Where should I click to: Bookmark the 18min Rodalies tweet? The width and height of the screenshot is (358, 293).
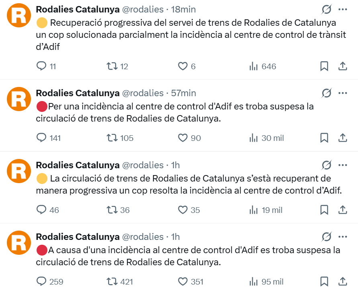(x=324, y=66)
